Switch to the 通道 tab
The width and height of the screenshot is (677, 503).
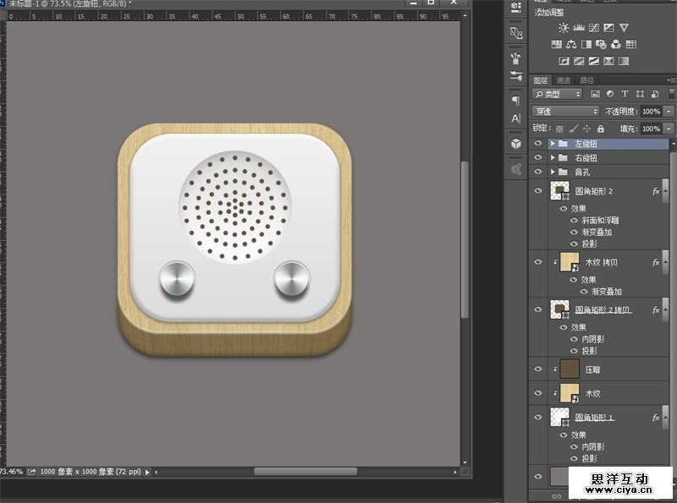[x=564, y=80]
